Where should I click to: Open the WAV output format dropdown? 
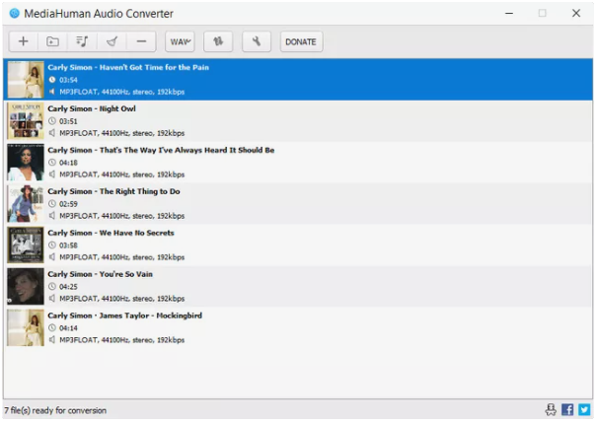181,41
